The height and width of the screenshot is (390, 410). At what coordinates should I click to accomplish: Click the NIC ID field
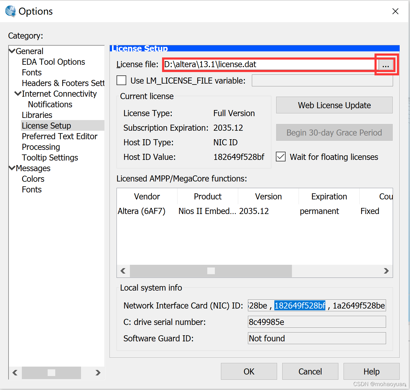[x=317, y=305]
